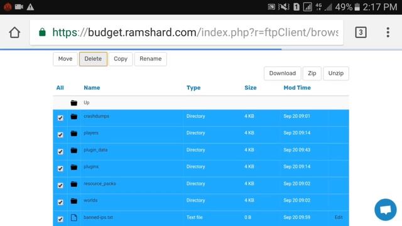Viewport: 402px width, 226px height.
Task: Open the browser three-dot menu
Action: click(388, 32)
